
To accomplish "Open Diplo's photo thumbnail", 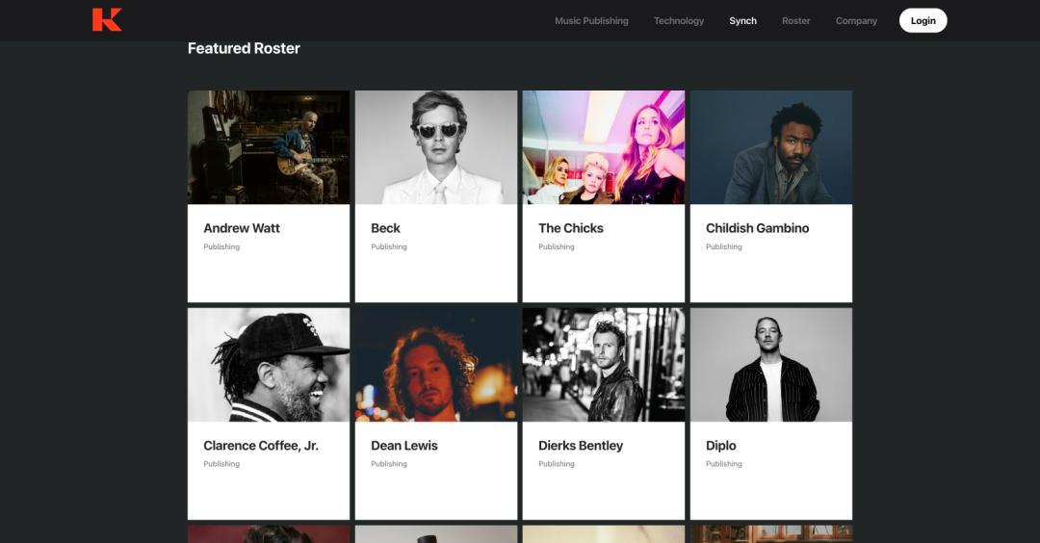I will click(x=771, y=365).
